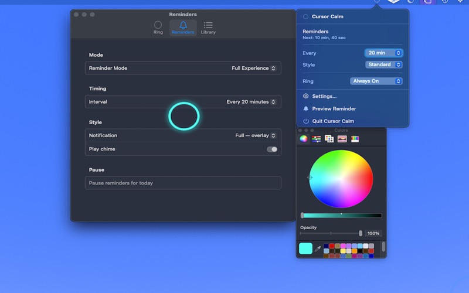The width and height of the screenshot is (469, 293).
Task: Click the 'Timing' section heading
Action: coord(97,88)
